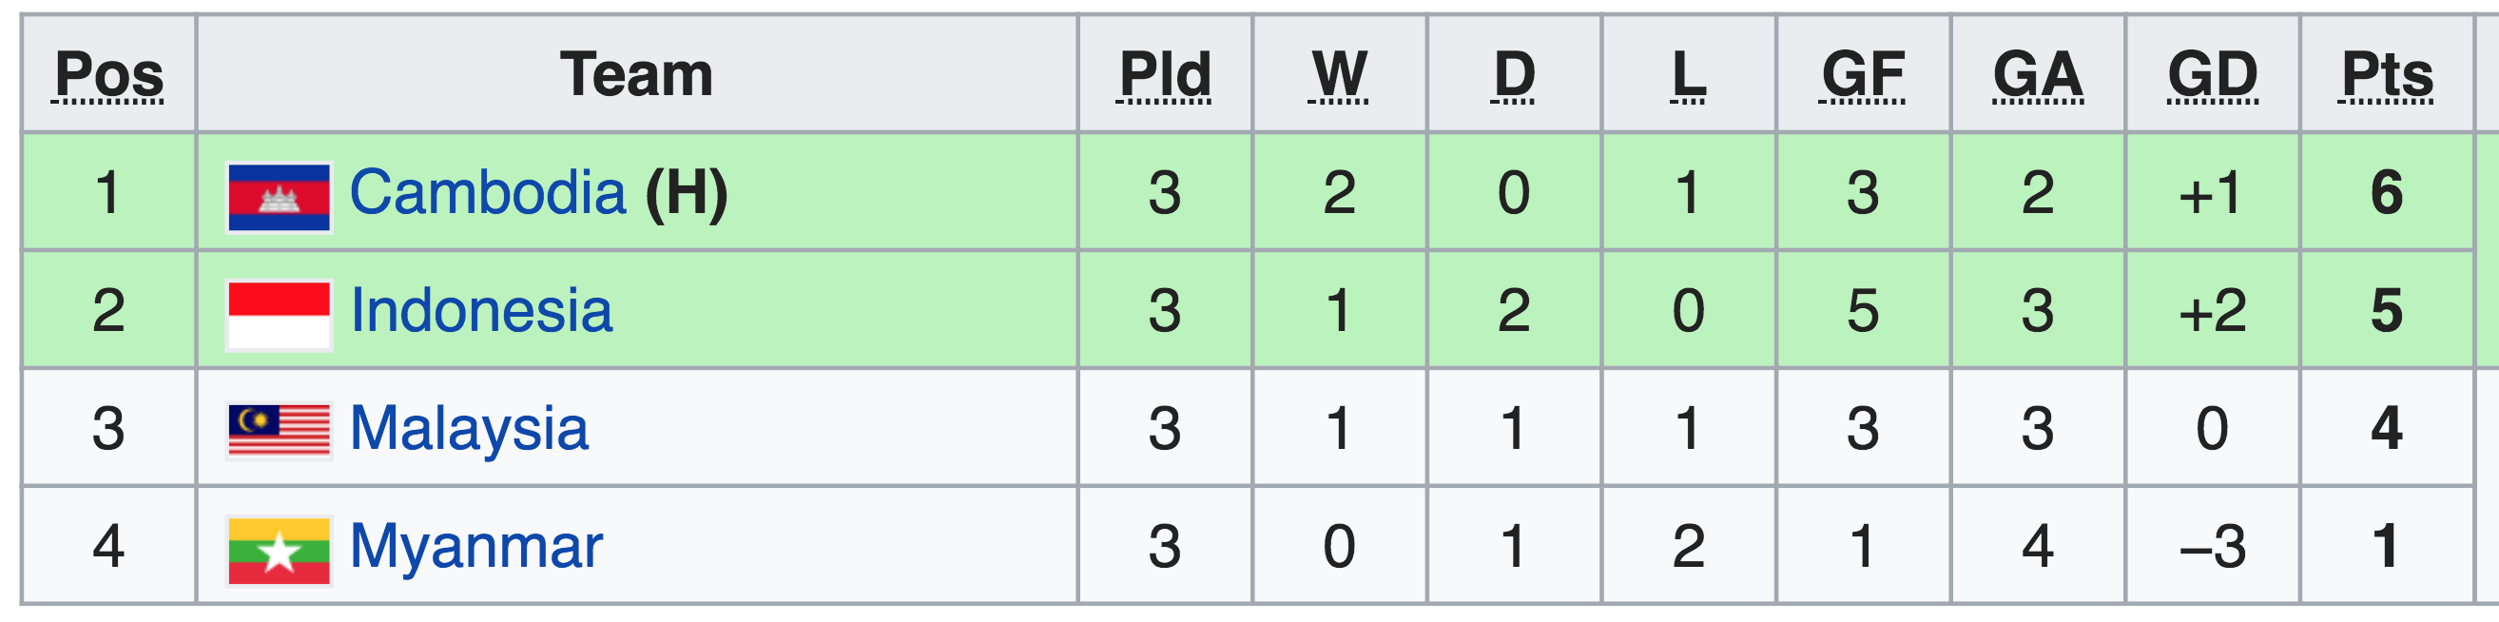
Task: Click Cambodia's points value of 6
Action: coord(2388,192)
